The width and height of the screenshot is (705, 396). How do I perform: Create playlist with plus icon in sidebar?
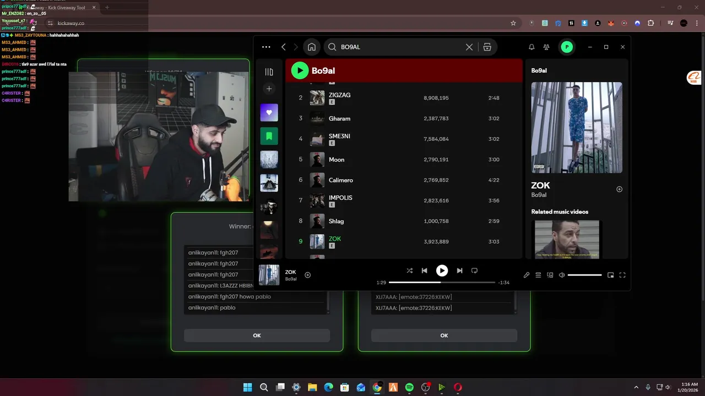coord(269,89)
